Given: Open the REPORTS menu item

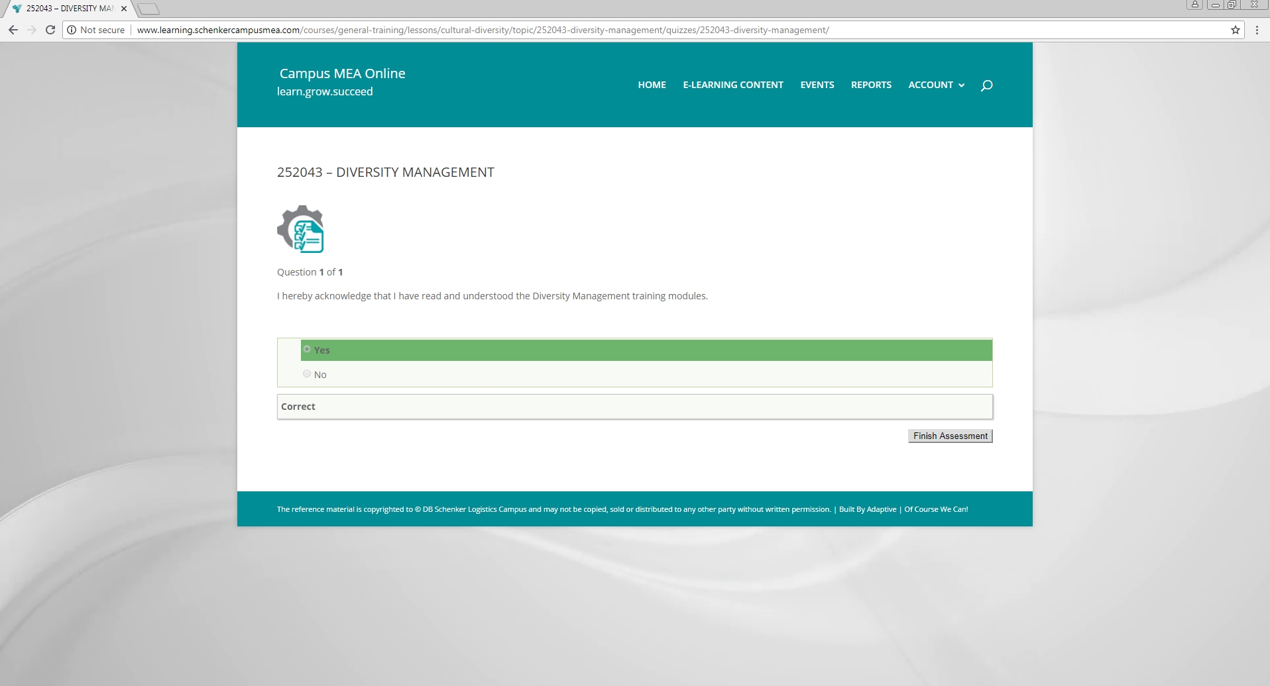Looking at the screenshot, I should click(871, 85).
